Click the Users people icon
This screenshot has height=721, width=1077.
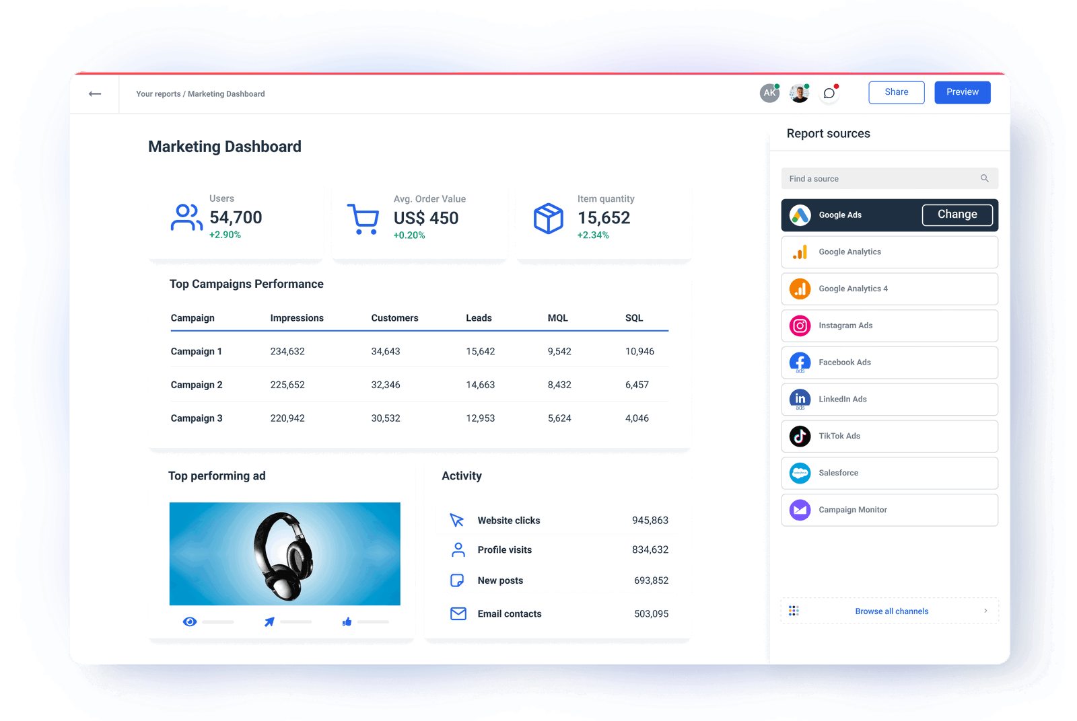186,217
